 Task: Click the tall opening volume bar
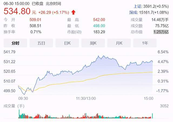(19, 114)
